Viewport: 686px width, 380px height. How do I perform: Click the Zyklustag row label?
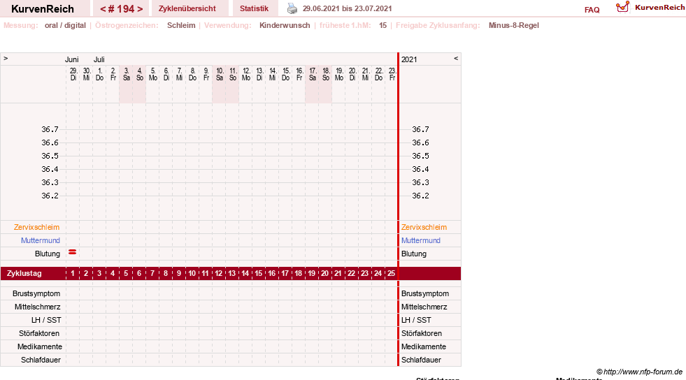24,273
